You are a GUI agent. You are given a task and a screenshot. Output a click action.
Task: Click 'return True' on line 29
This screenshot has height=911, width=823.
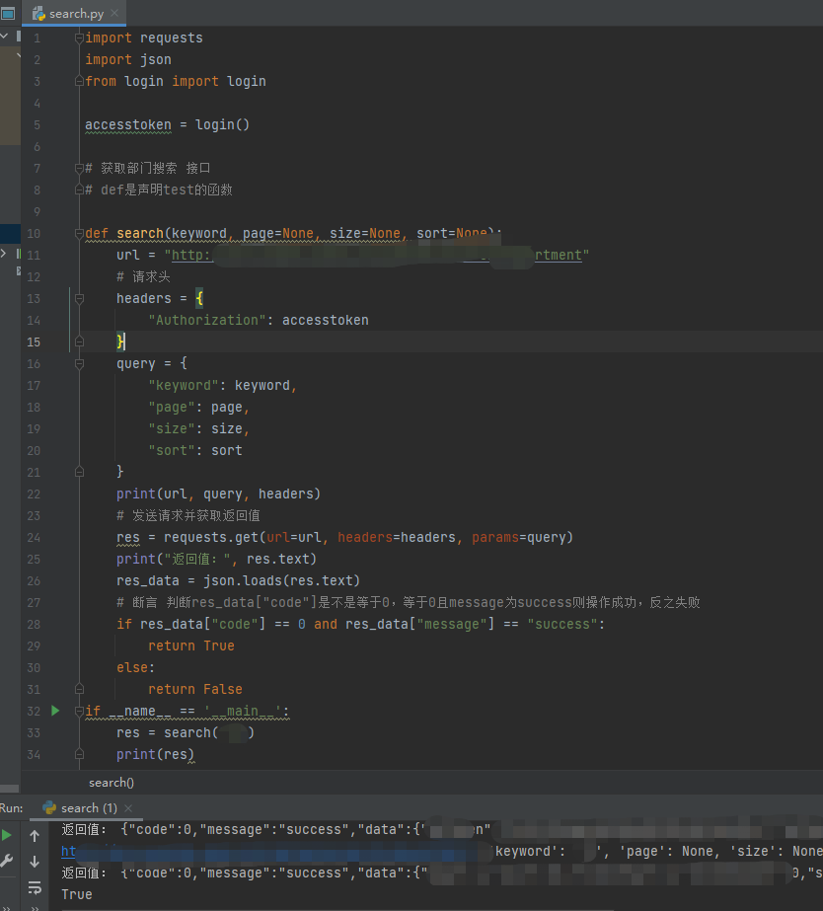pos(191,646)
